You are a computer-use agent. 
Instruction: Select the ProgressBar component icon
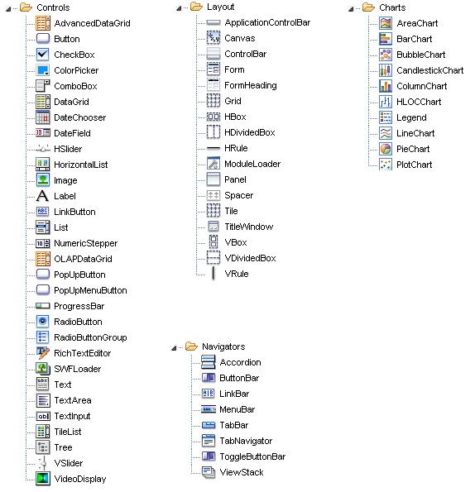pos(43,306)
